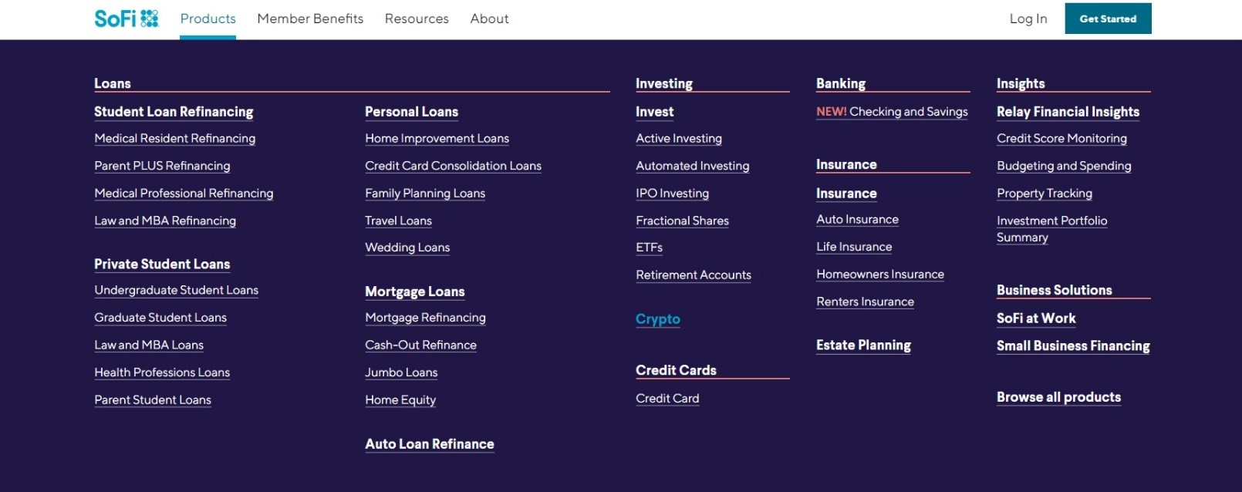The image size is (1242, 492).
Task: Select NEW! Checking and Savings
Action: point(892,112)
